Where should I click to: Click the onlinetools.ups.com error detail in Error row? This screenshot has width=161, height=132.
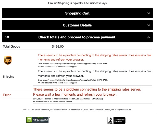click(68, 99)
